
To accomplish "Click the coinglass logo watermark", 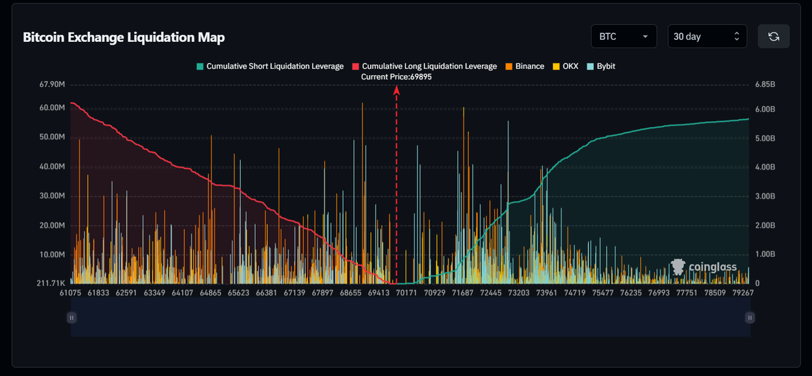I will [x=704, y=267].
